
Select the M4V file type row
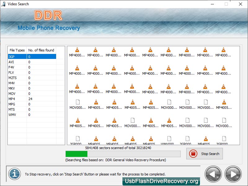(32, 83)
